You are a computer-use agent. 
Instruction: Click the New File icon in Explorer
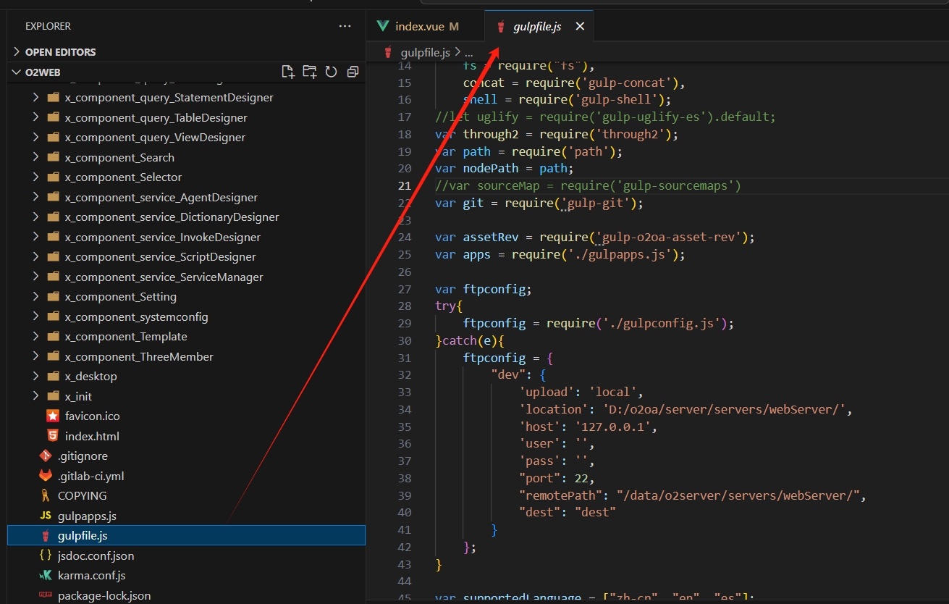pos(288,72)
